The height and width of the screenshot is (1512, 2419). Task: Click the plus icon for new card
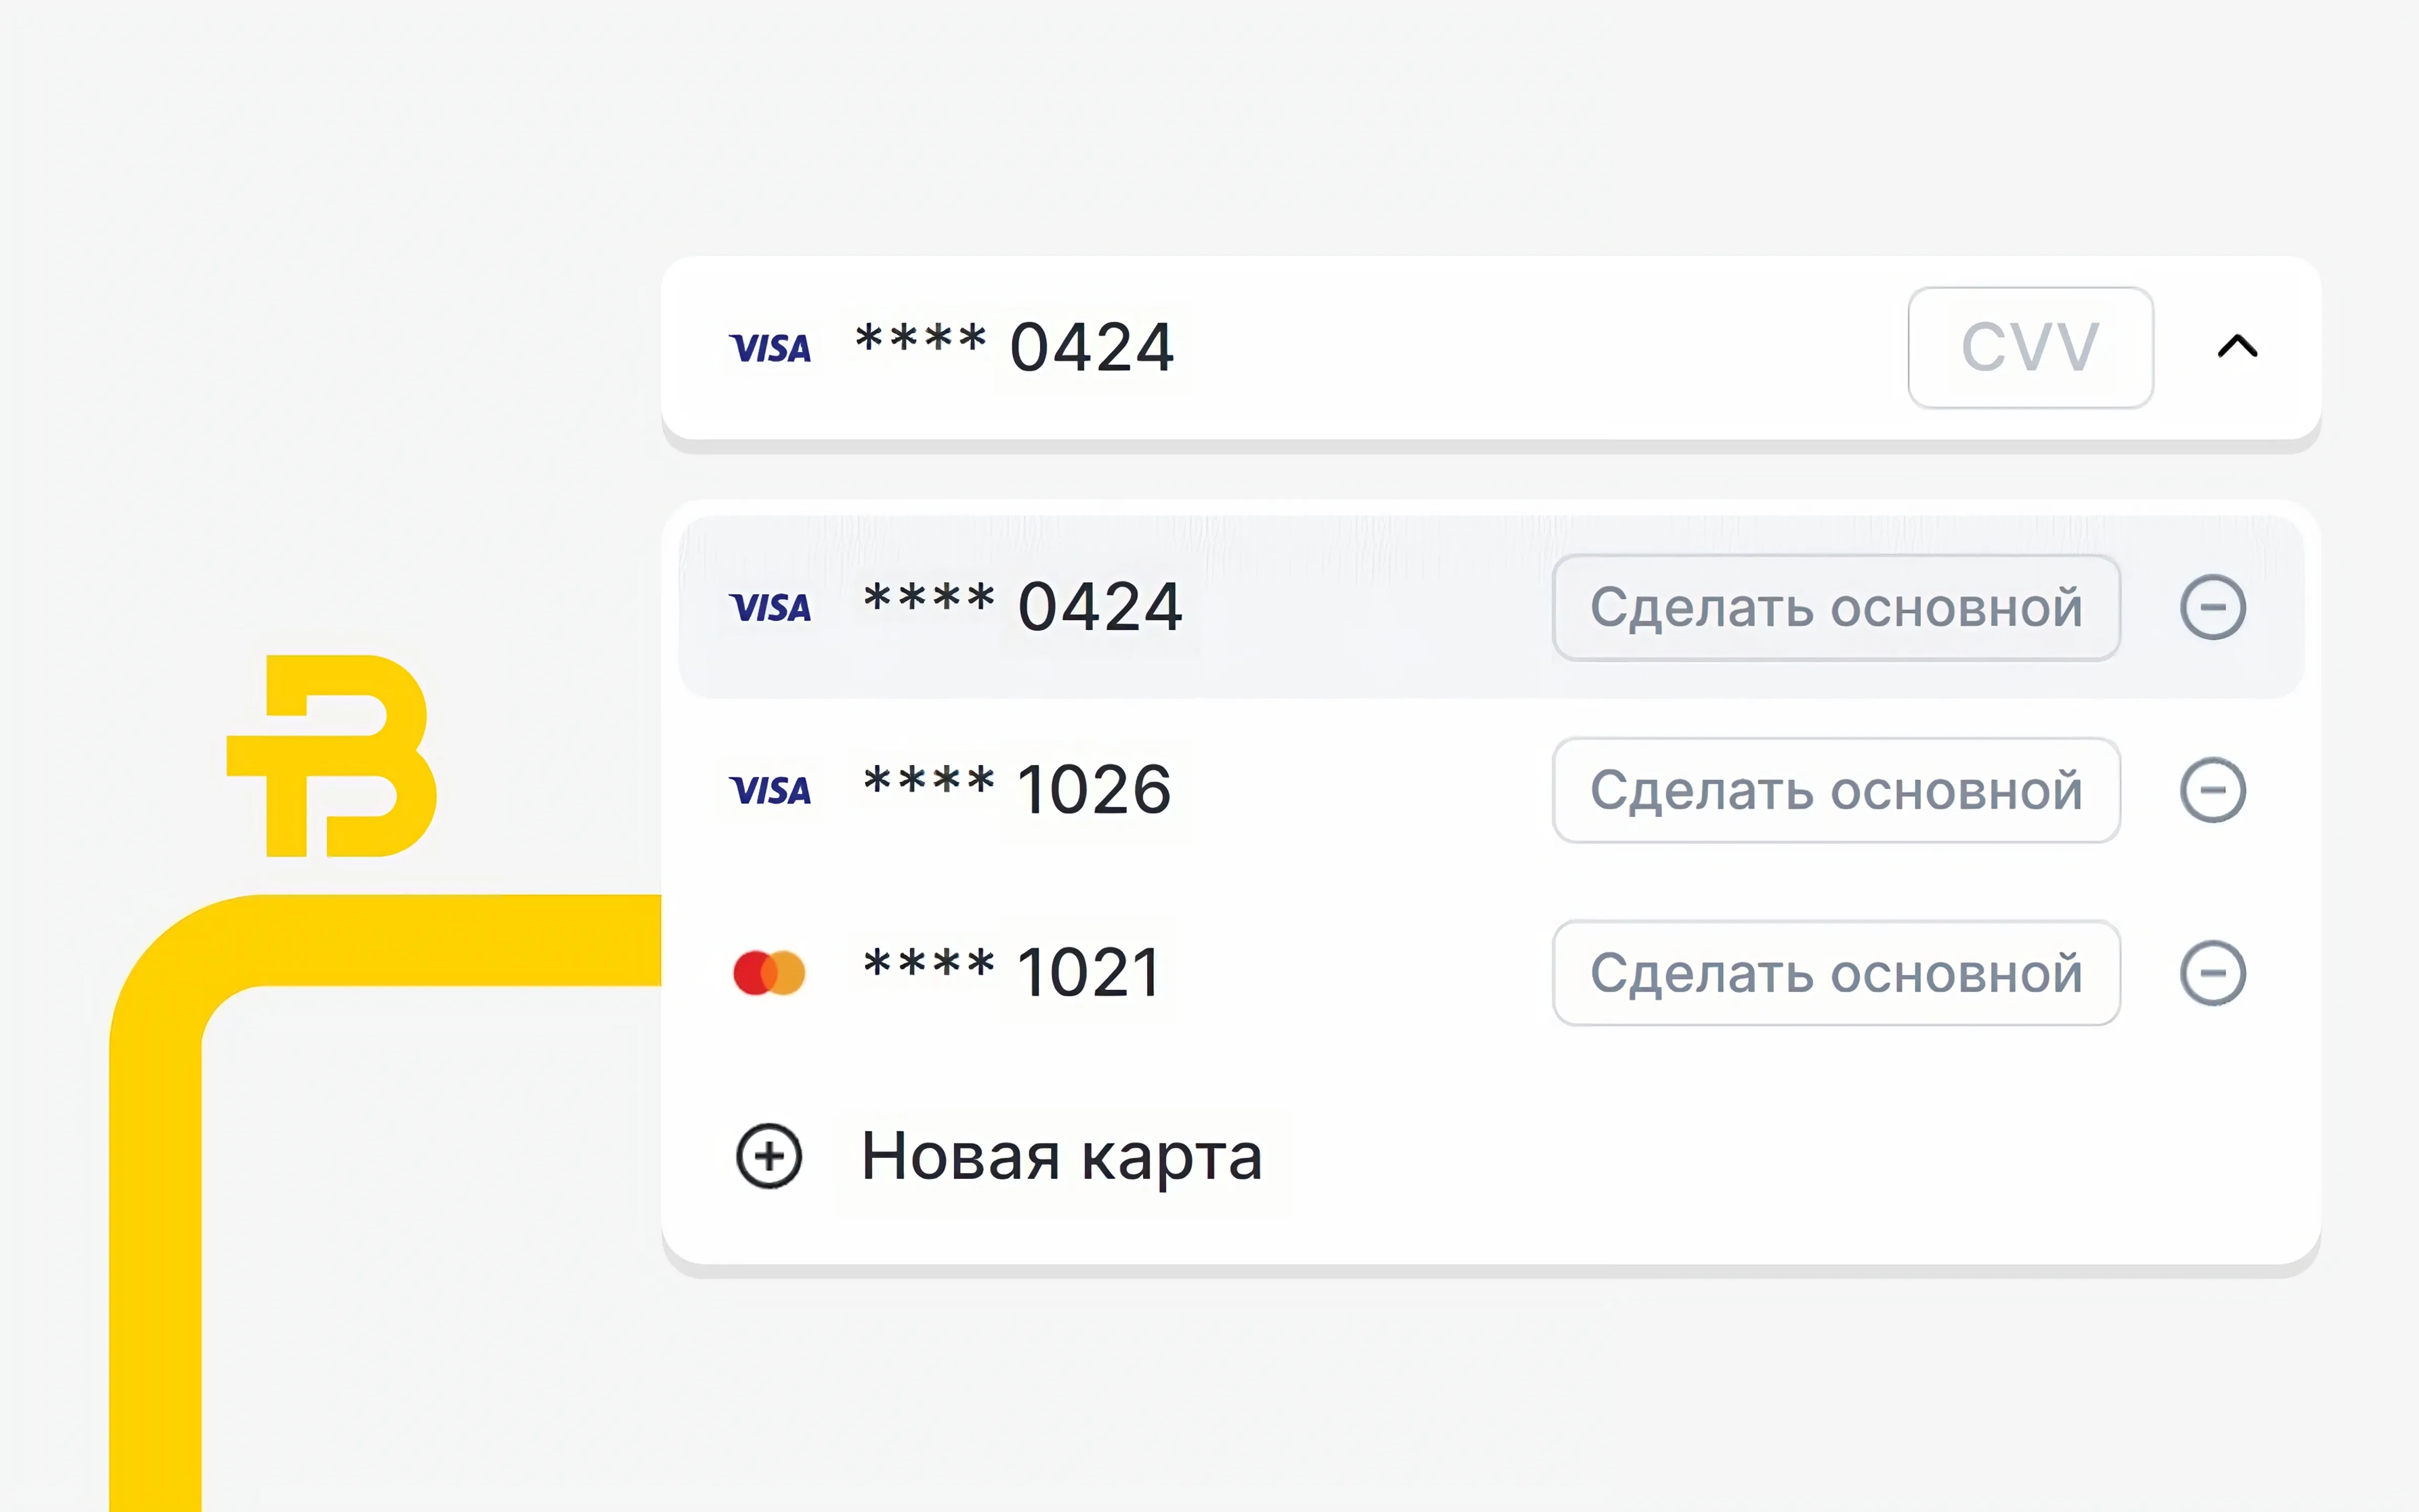click(769, 1156)
